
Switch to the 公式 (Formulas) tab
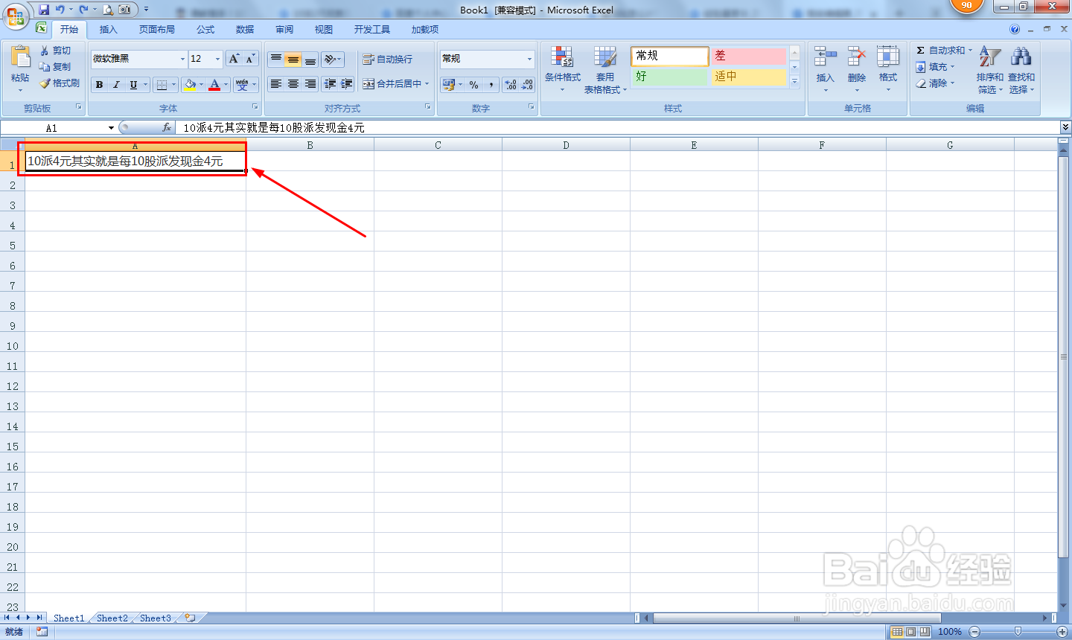[x=205, y=30]
